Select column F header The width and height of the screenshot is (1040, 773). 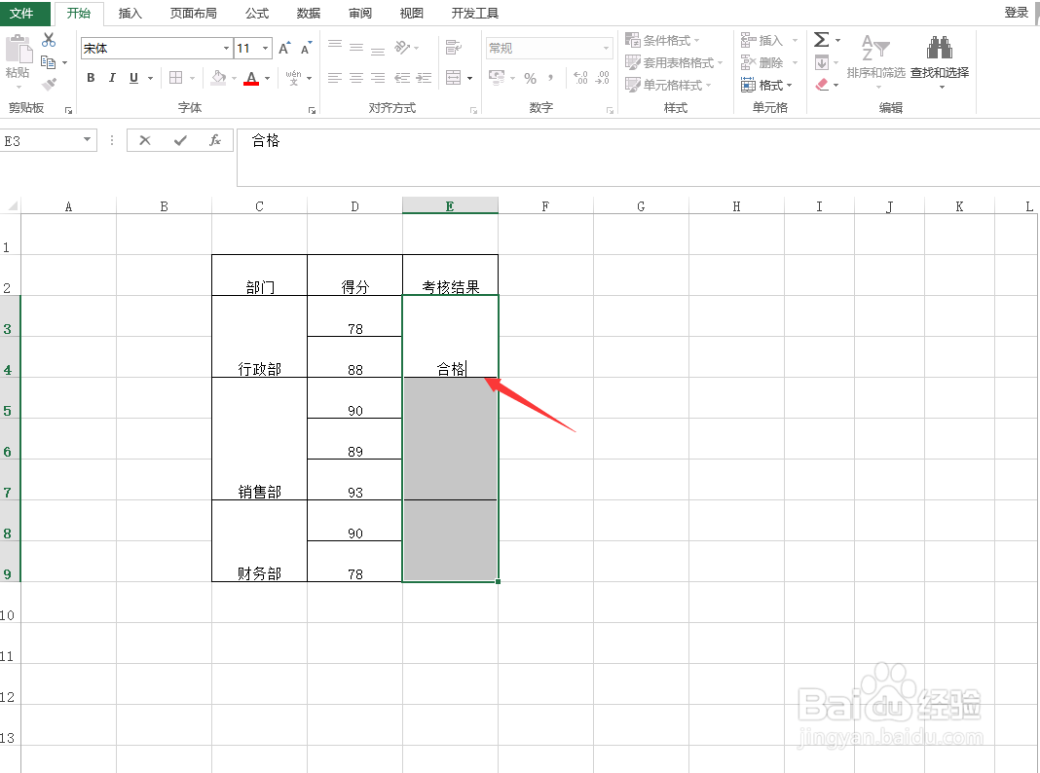[545, 206]
